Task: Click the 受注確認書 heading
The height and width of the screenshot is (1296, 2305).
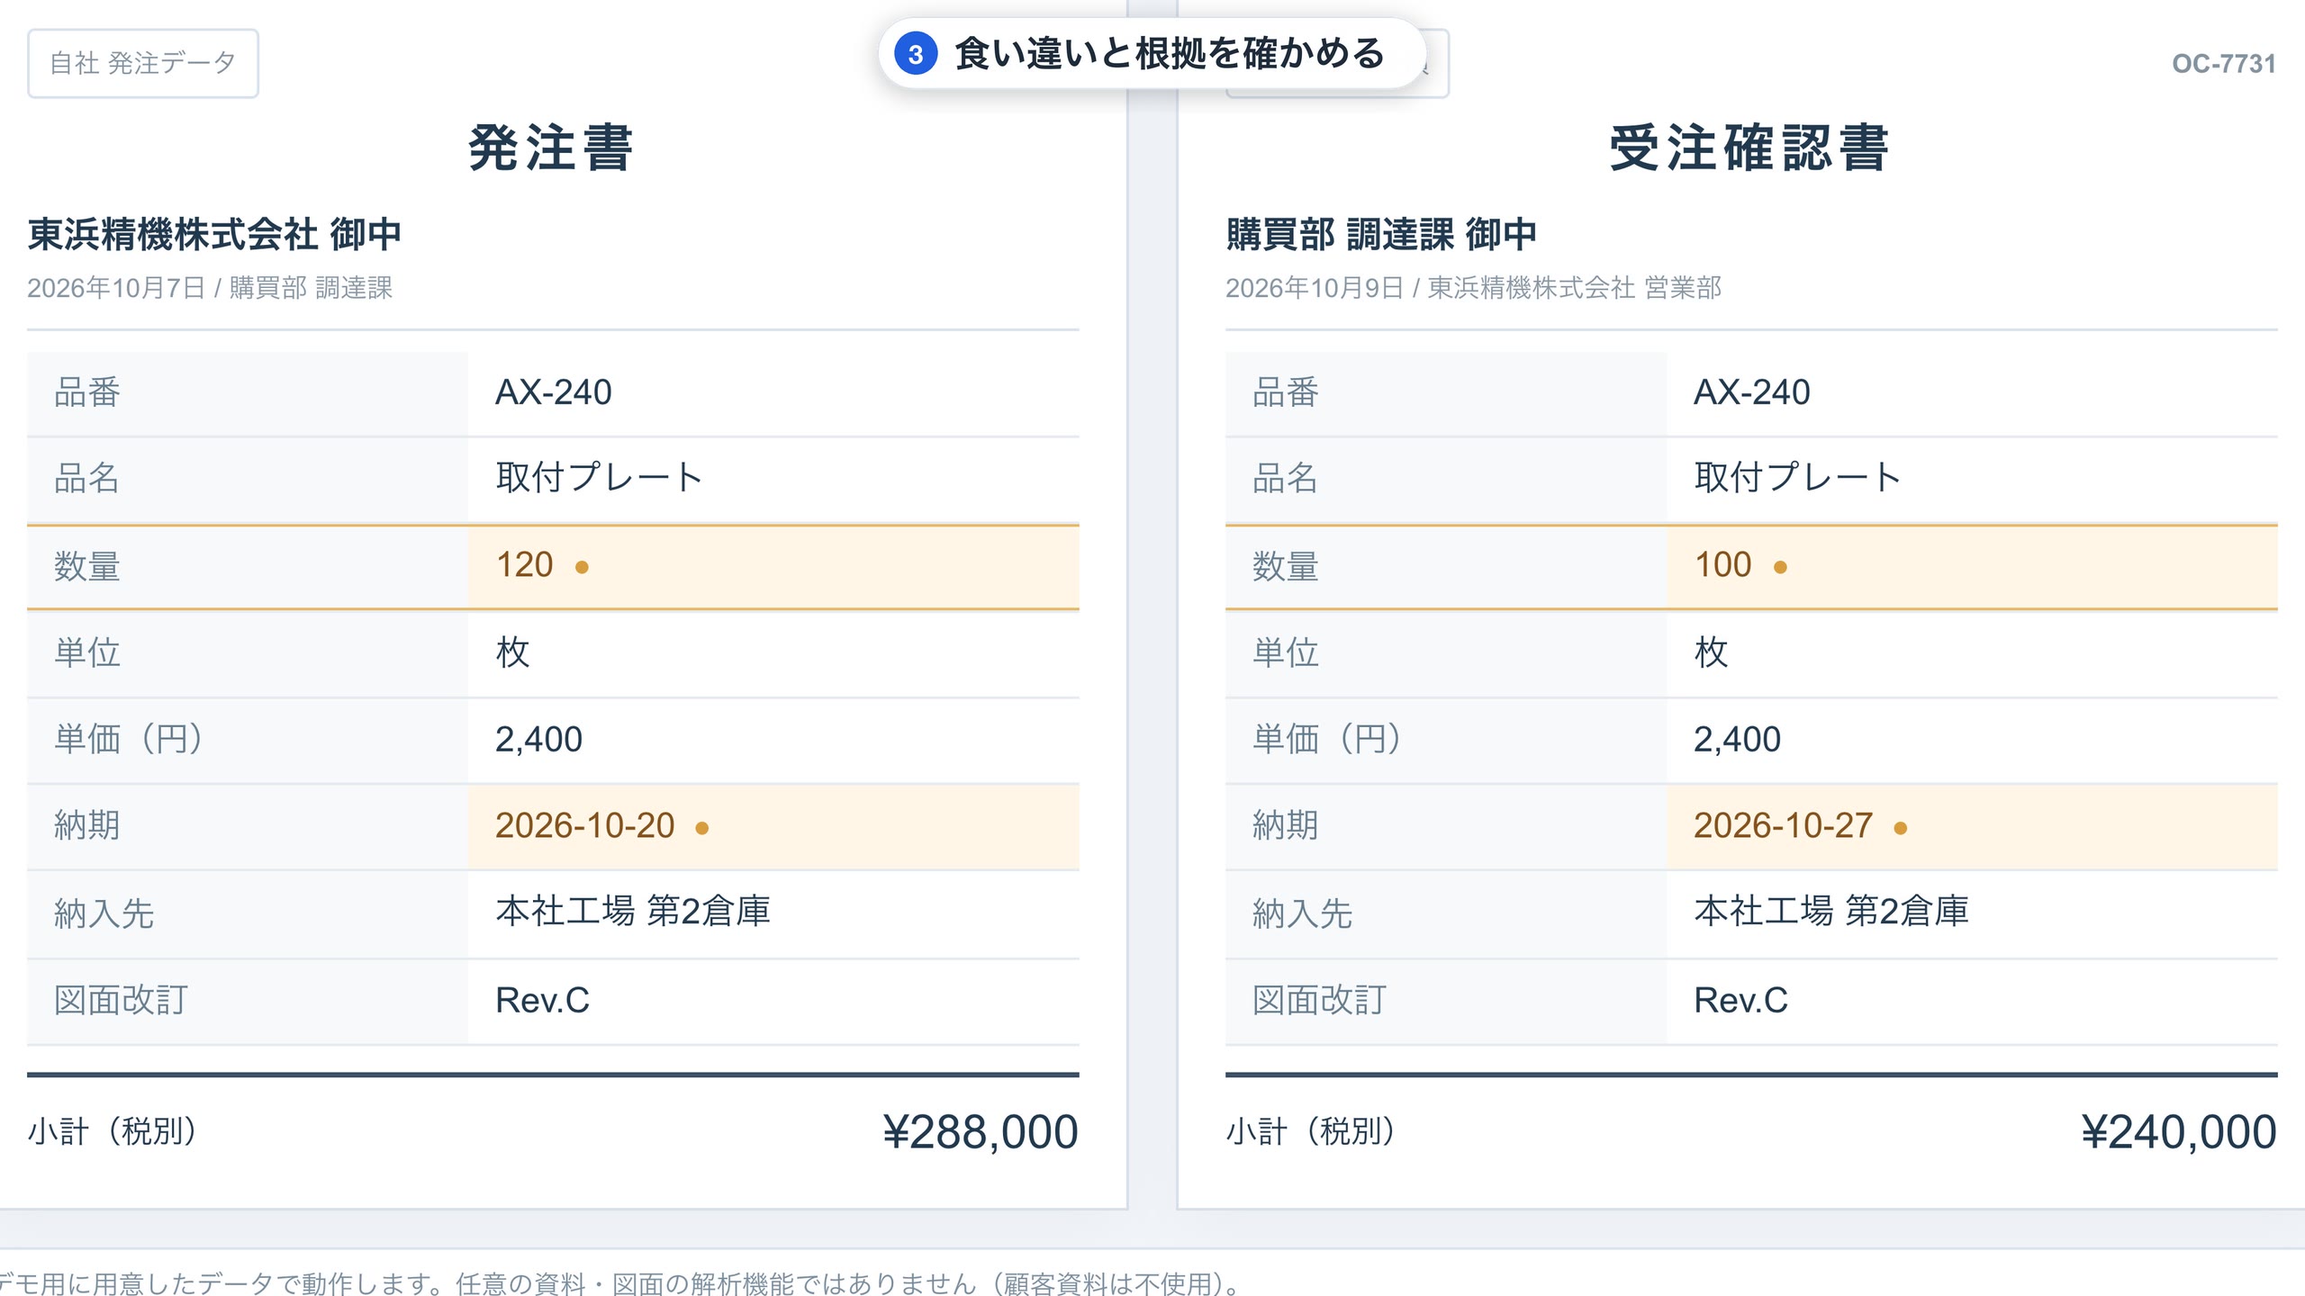Action: 1750,148
